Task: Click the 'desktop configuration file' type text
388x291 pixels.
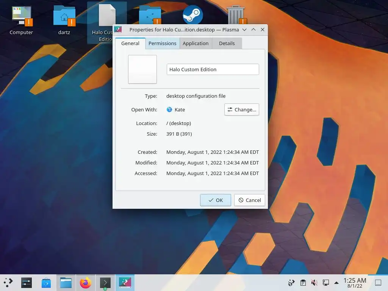Action: point(196,96)
